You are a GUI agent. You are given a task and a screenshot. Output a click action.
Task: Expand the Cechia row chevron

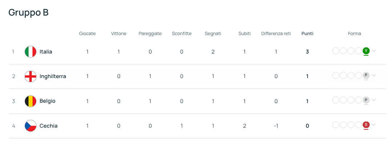tap(374, 125)
